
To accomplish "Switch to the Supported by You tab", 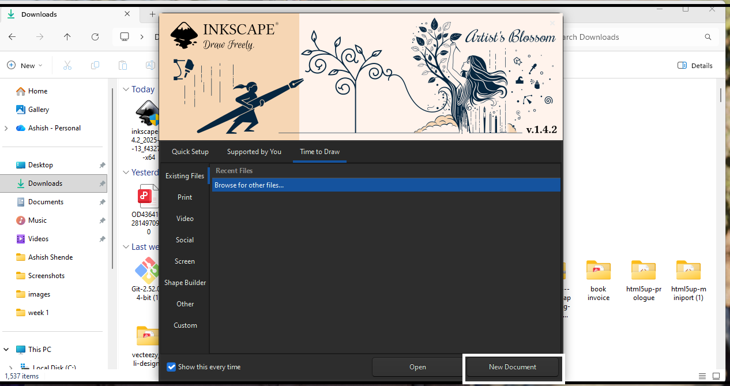I will click(x=254, y=152).
